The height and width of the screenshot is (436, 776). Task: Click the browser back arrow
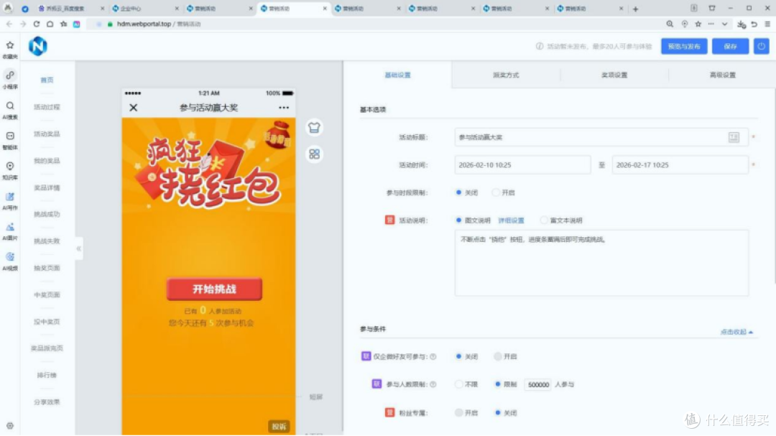[9, 24]
